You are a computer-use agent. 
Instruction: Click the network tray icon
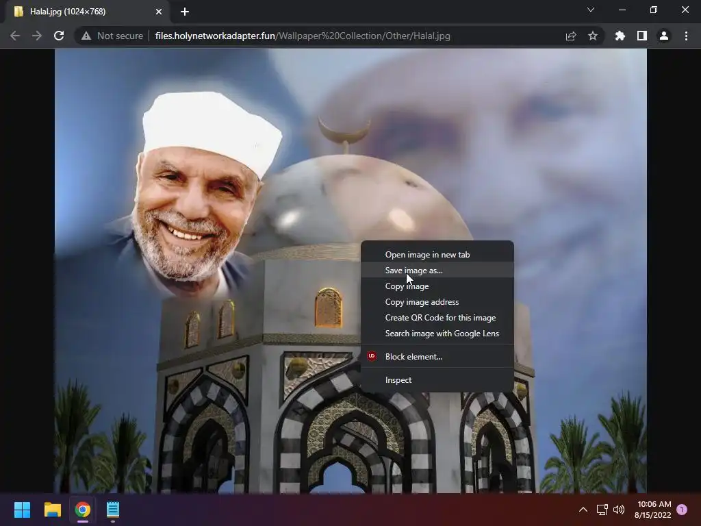(x=602, y=510)
